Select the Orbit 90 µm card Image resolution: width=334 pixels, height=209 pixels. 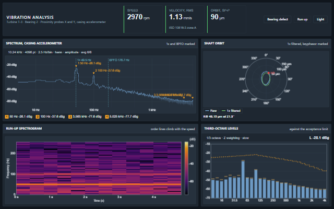click(226, 19)
